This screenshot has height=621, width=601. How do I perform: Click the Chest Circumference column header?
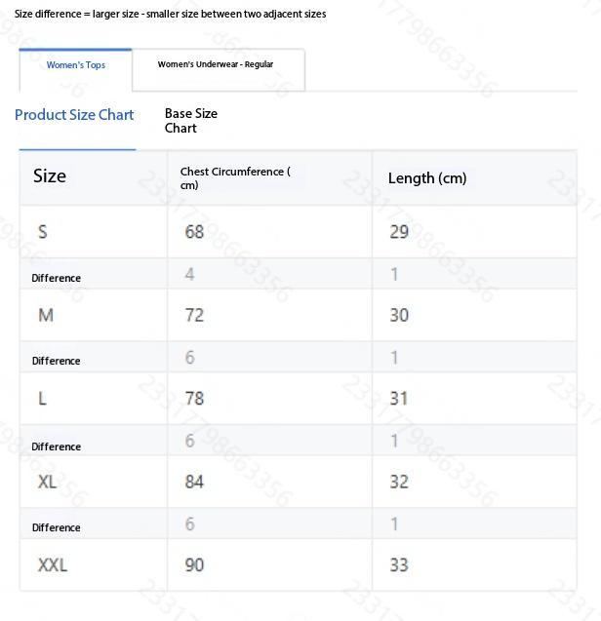[x=235, y=177]
